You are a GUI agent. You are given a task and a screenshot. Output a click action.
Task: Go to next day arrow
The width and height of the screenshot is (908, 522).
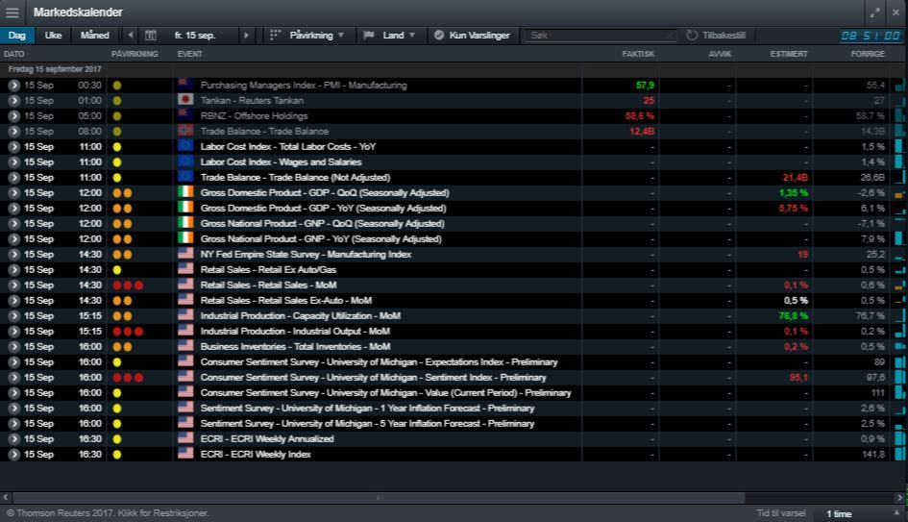point(247,36)
